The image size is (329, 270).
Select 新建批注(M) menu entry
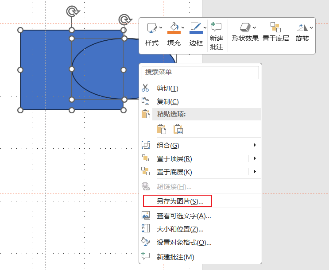click(x=200, y=257)
